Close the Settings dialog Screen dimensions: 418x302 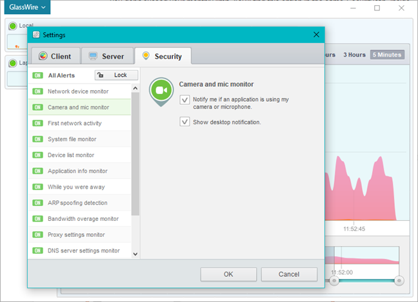[316, 35]
